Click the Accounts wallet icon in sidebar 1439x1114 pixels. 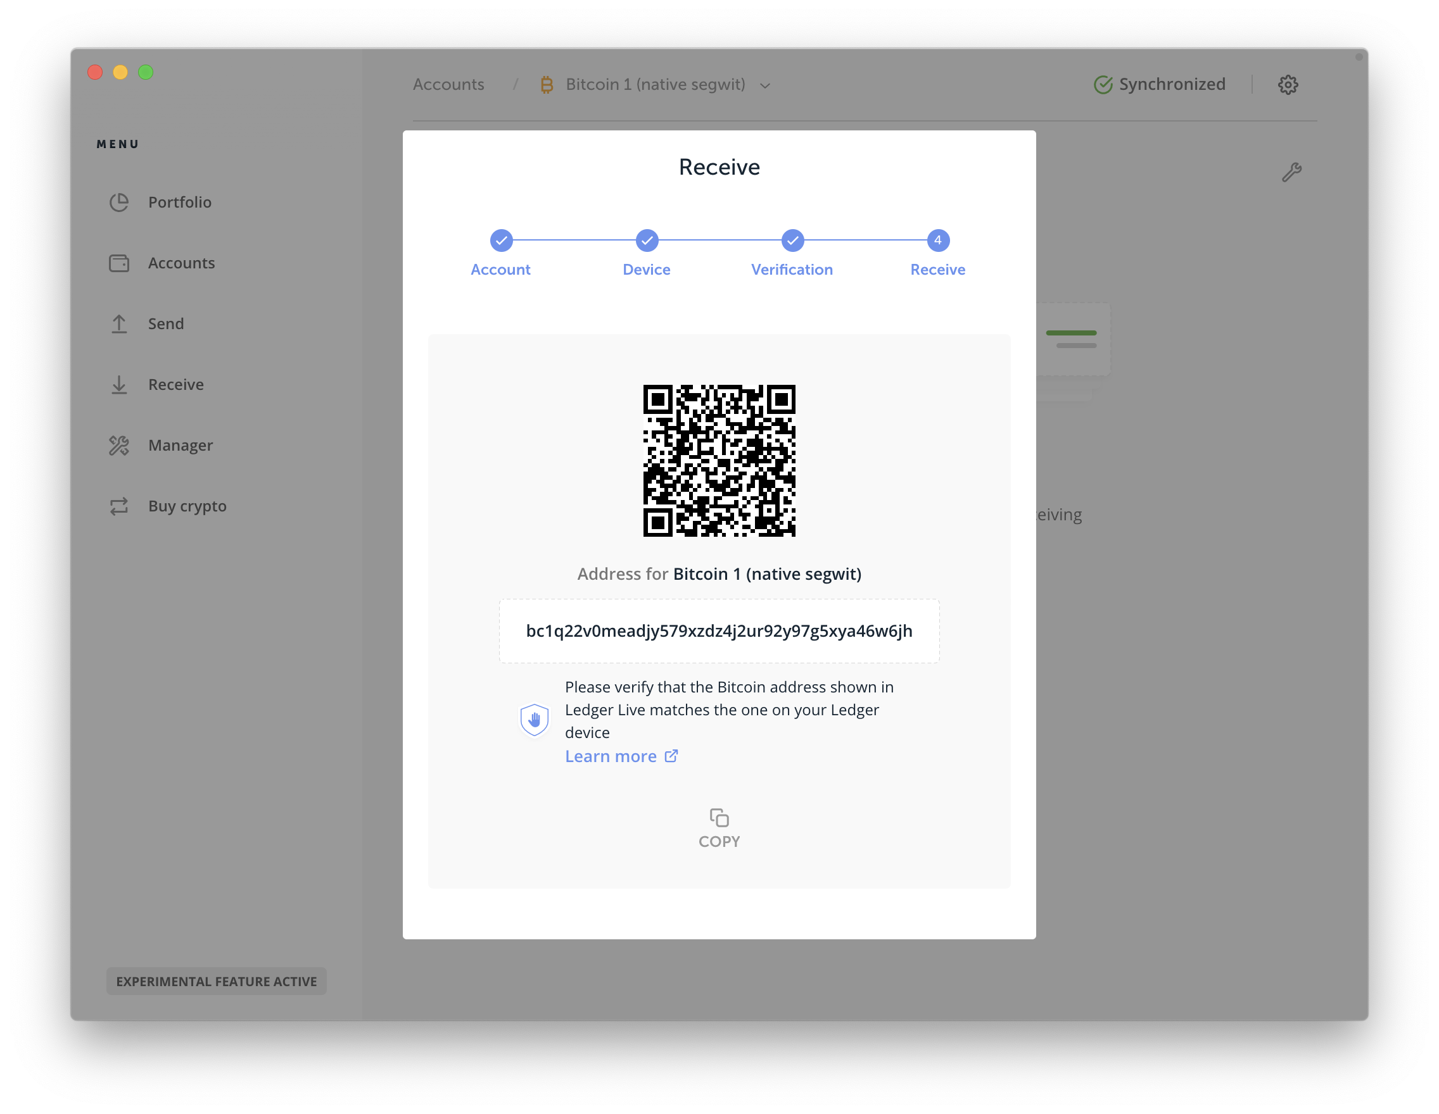(118, 263)
